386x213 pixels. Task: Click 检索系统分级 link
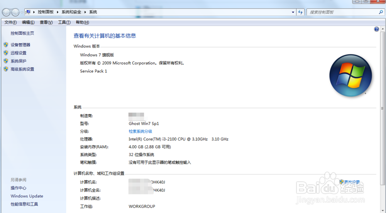click(x=141, y=131)
